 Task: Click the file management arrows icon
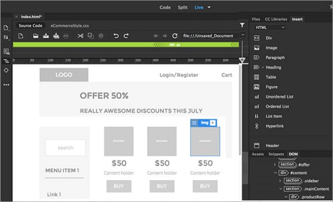click(6, 38)
